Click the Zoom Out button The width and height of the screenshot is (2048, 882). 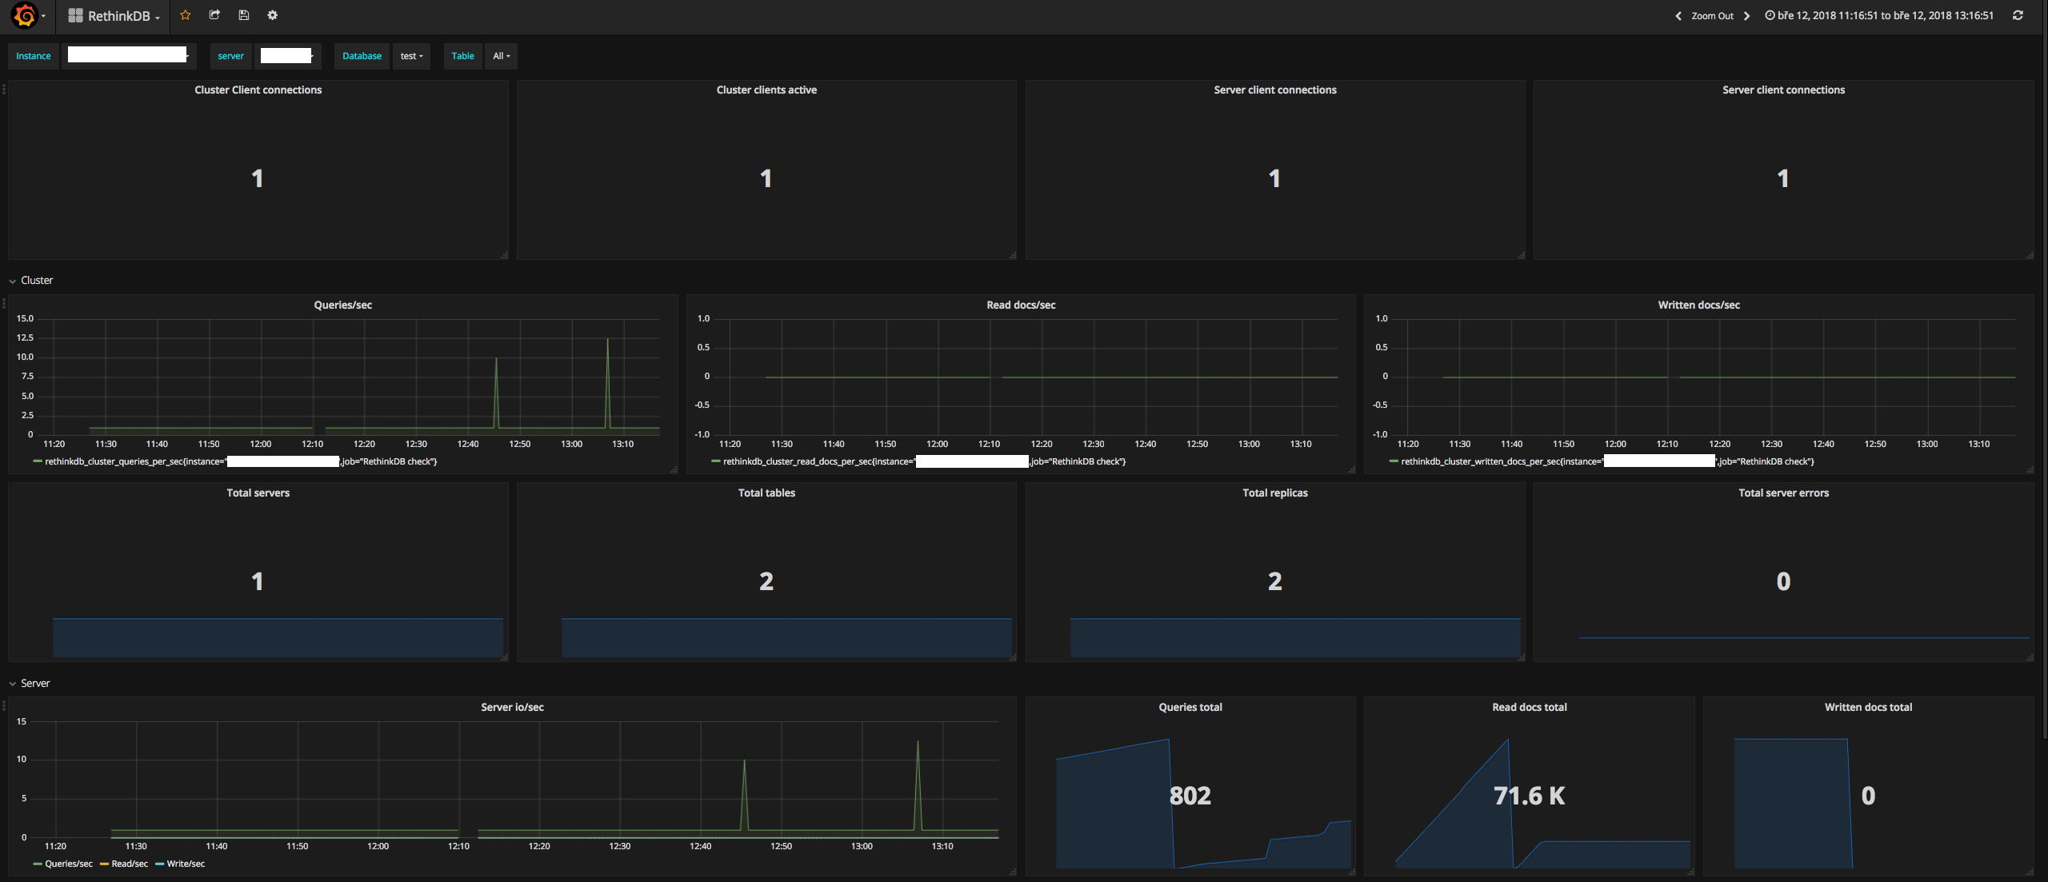click(1712, 16)
